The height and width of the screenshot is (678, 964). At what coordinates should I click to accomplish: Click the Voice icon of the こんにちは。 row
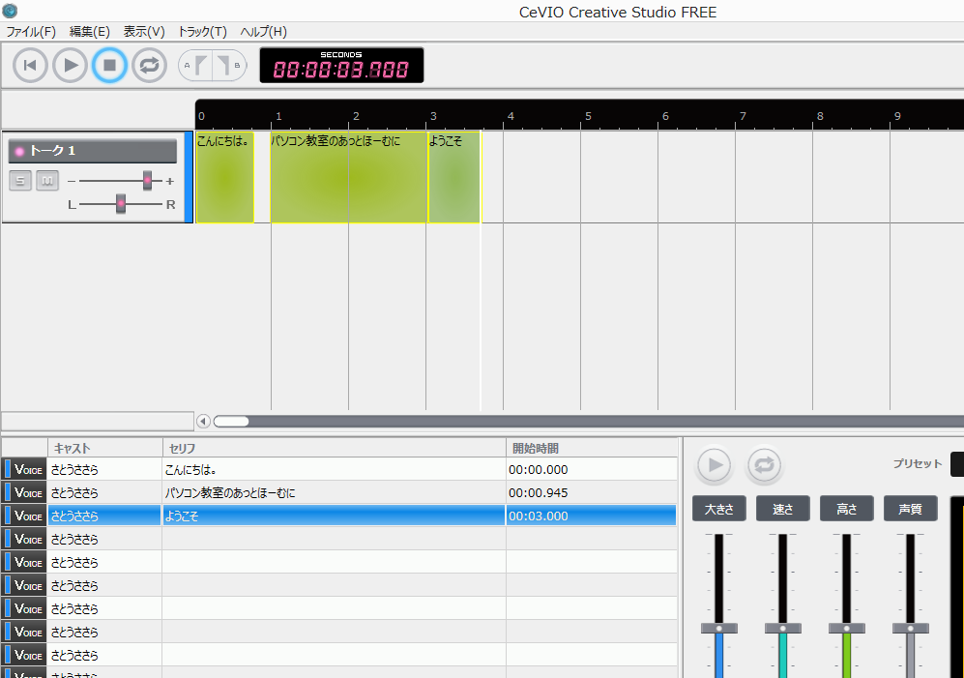(x=24, y=469)
